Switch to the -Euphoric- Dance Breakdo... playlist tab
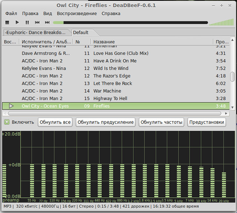 point(37,33)
